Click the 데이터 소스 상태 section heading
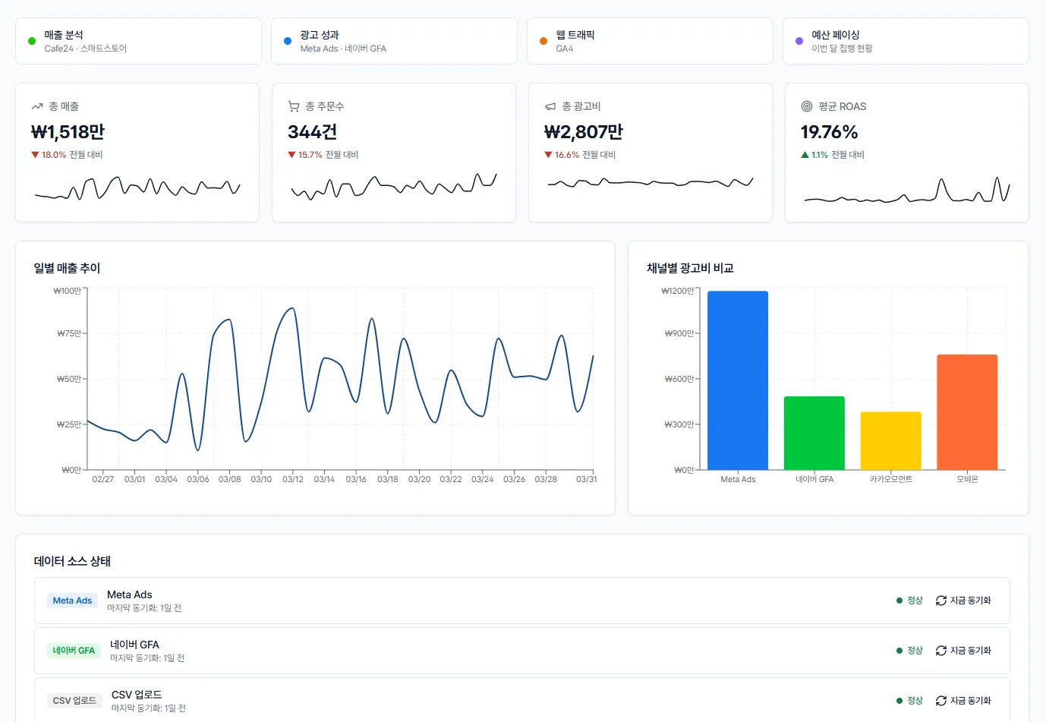This screenshot has width=1046, height=722. 72,561
